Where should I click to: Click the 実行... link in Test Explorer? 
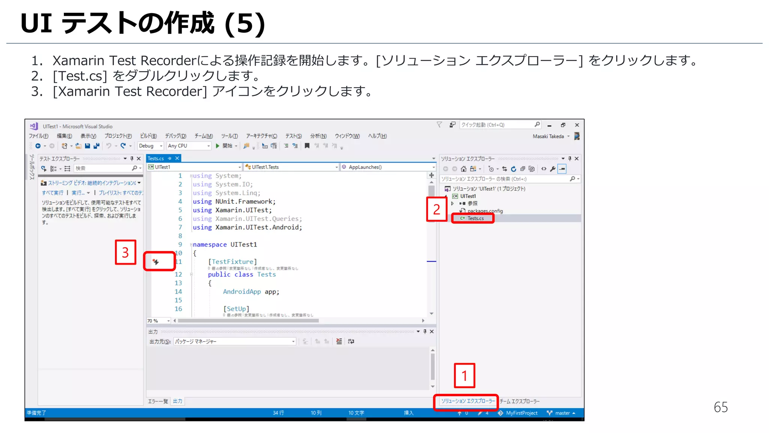click(x=78, y=193)
